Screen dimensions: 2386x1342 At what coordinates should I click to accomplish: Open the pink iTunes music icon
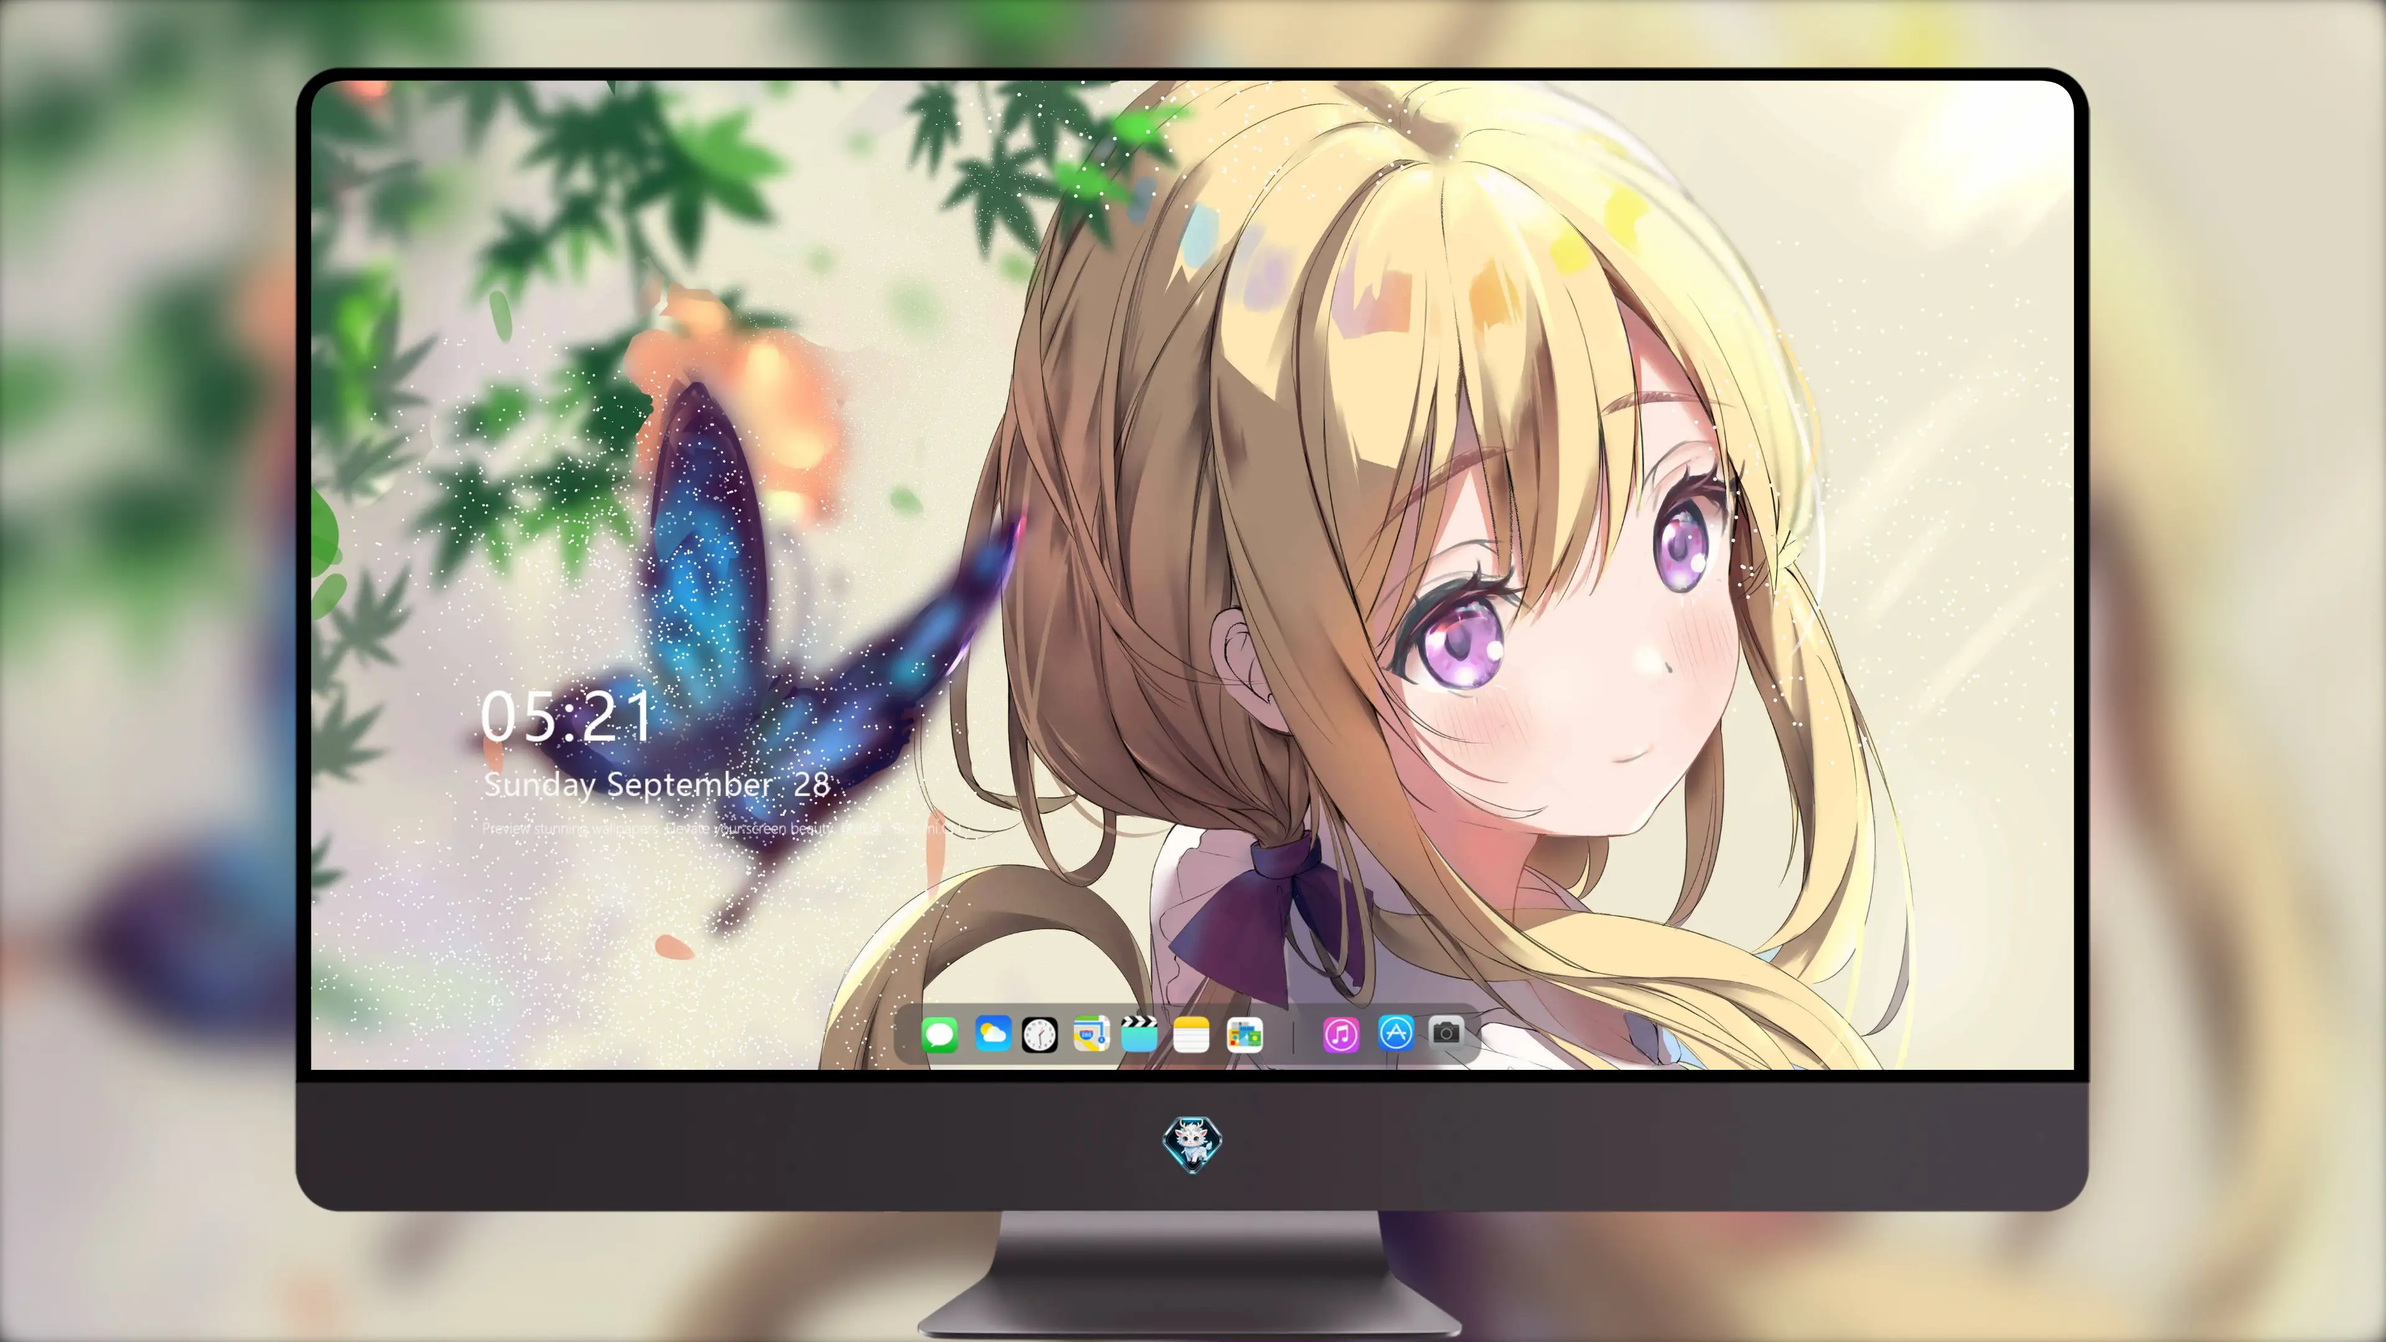1340,1034
